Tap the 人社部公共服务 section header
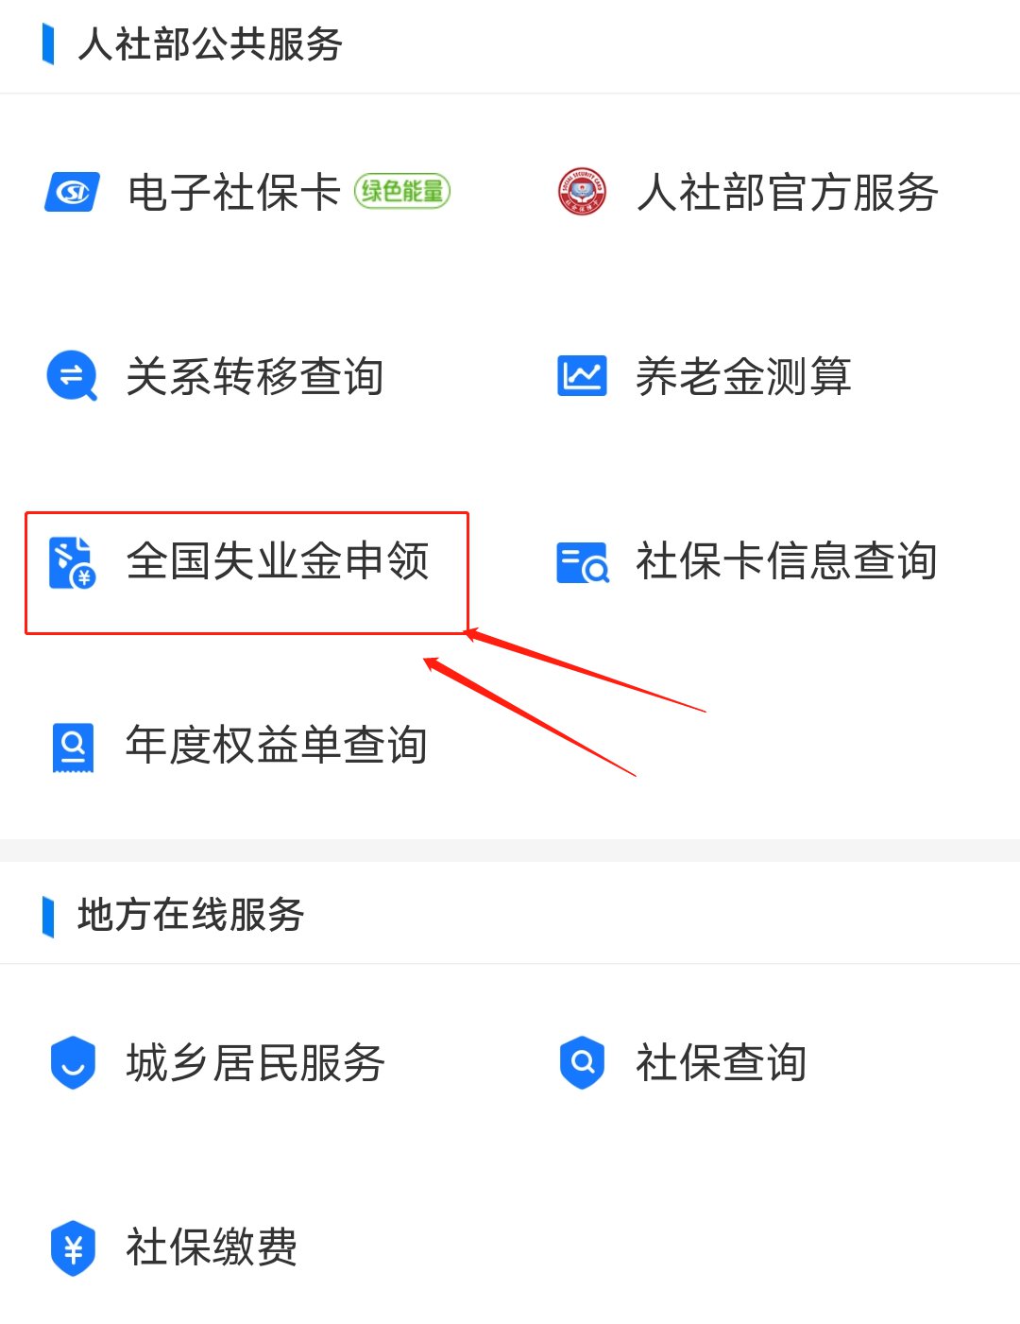This screenshot has width=1020, height=1324. [210, 44]
